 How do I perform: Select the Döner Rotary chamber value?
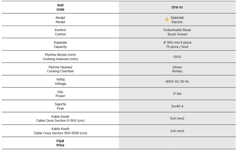tap(177, 69)
